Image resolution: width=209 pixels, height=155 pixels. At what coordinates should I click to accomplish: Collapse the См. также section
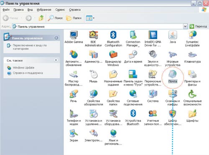[56, 60]
